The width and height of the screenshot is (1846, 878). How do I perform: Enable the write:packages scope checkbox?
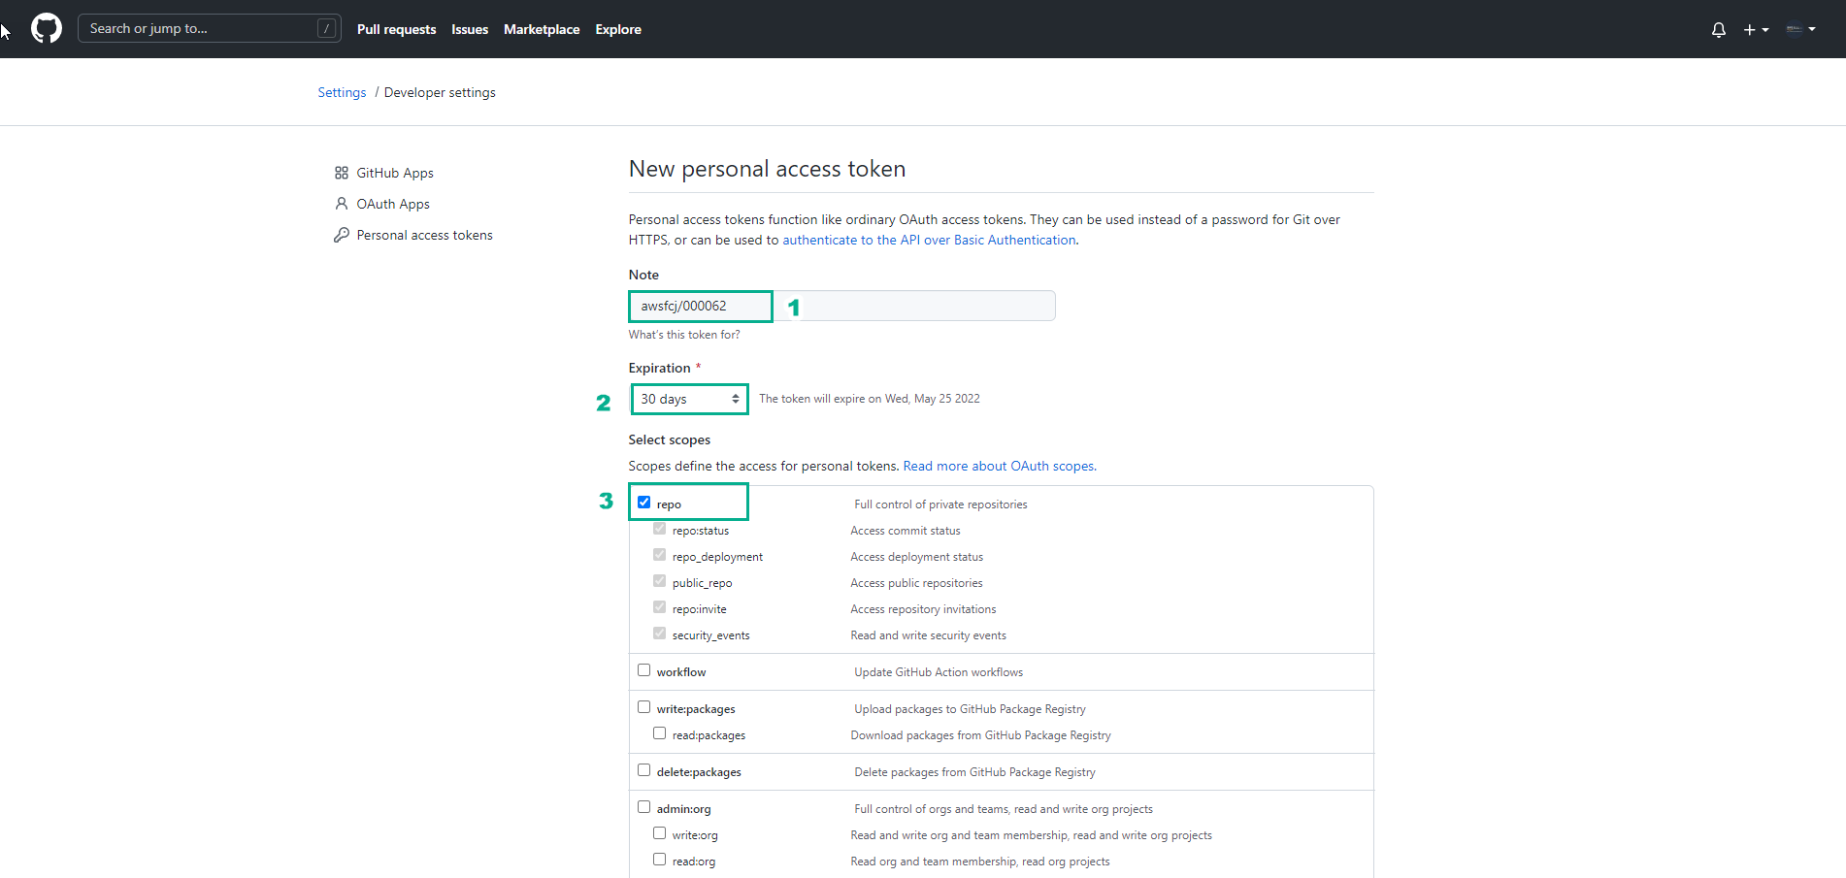coord(643,707)
